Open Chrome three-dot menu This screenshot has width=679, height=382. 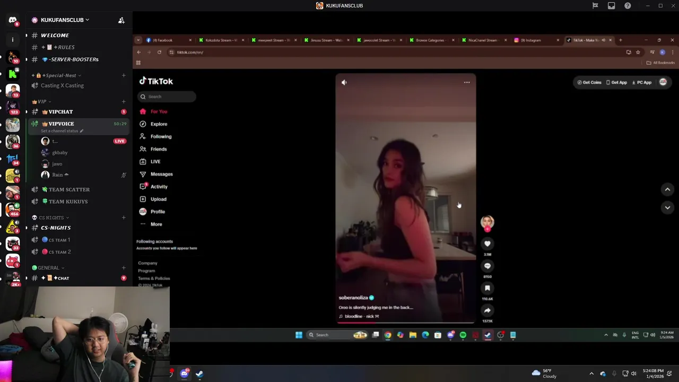click(672, 52)
